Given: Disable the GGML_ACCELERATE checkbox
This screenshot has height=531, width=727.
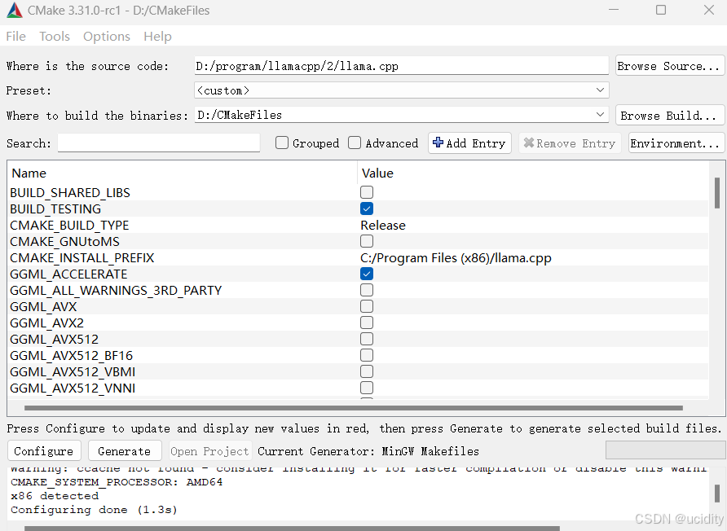Looking at the screenshot, I should coord(367,274).
